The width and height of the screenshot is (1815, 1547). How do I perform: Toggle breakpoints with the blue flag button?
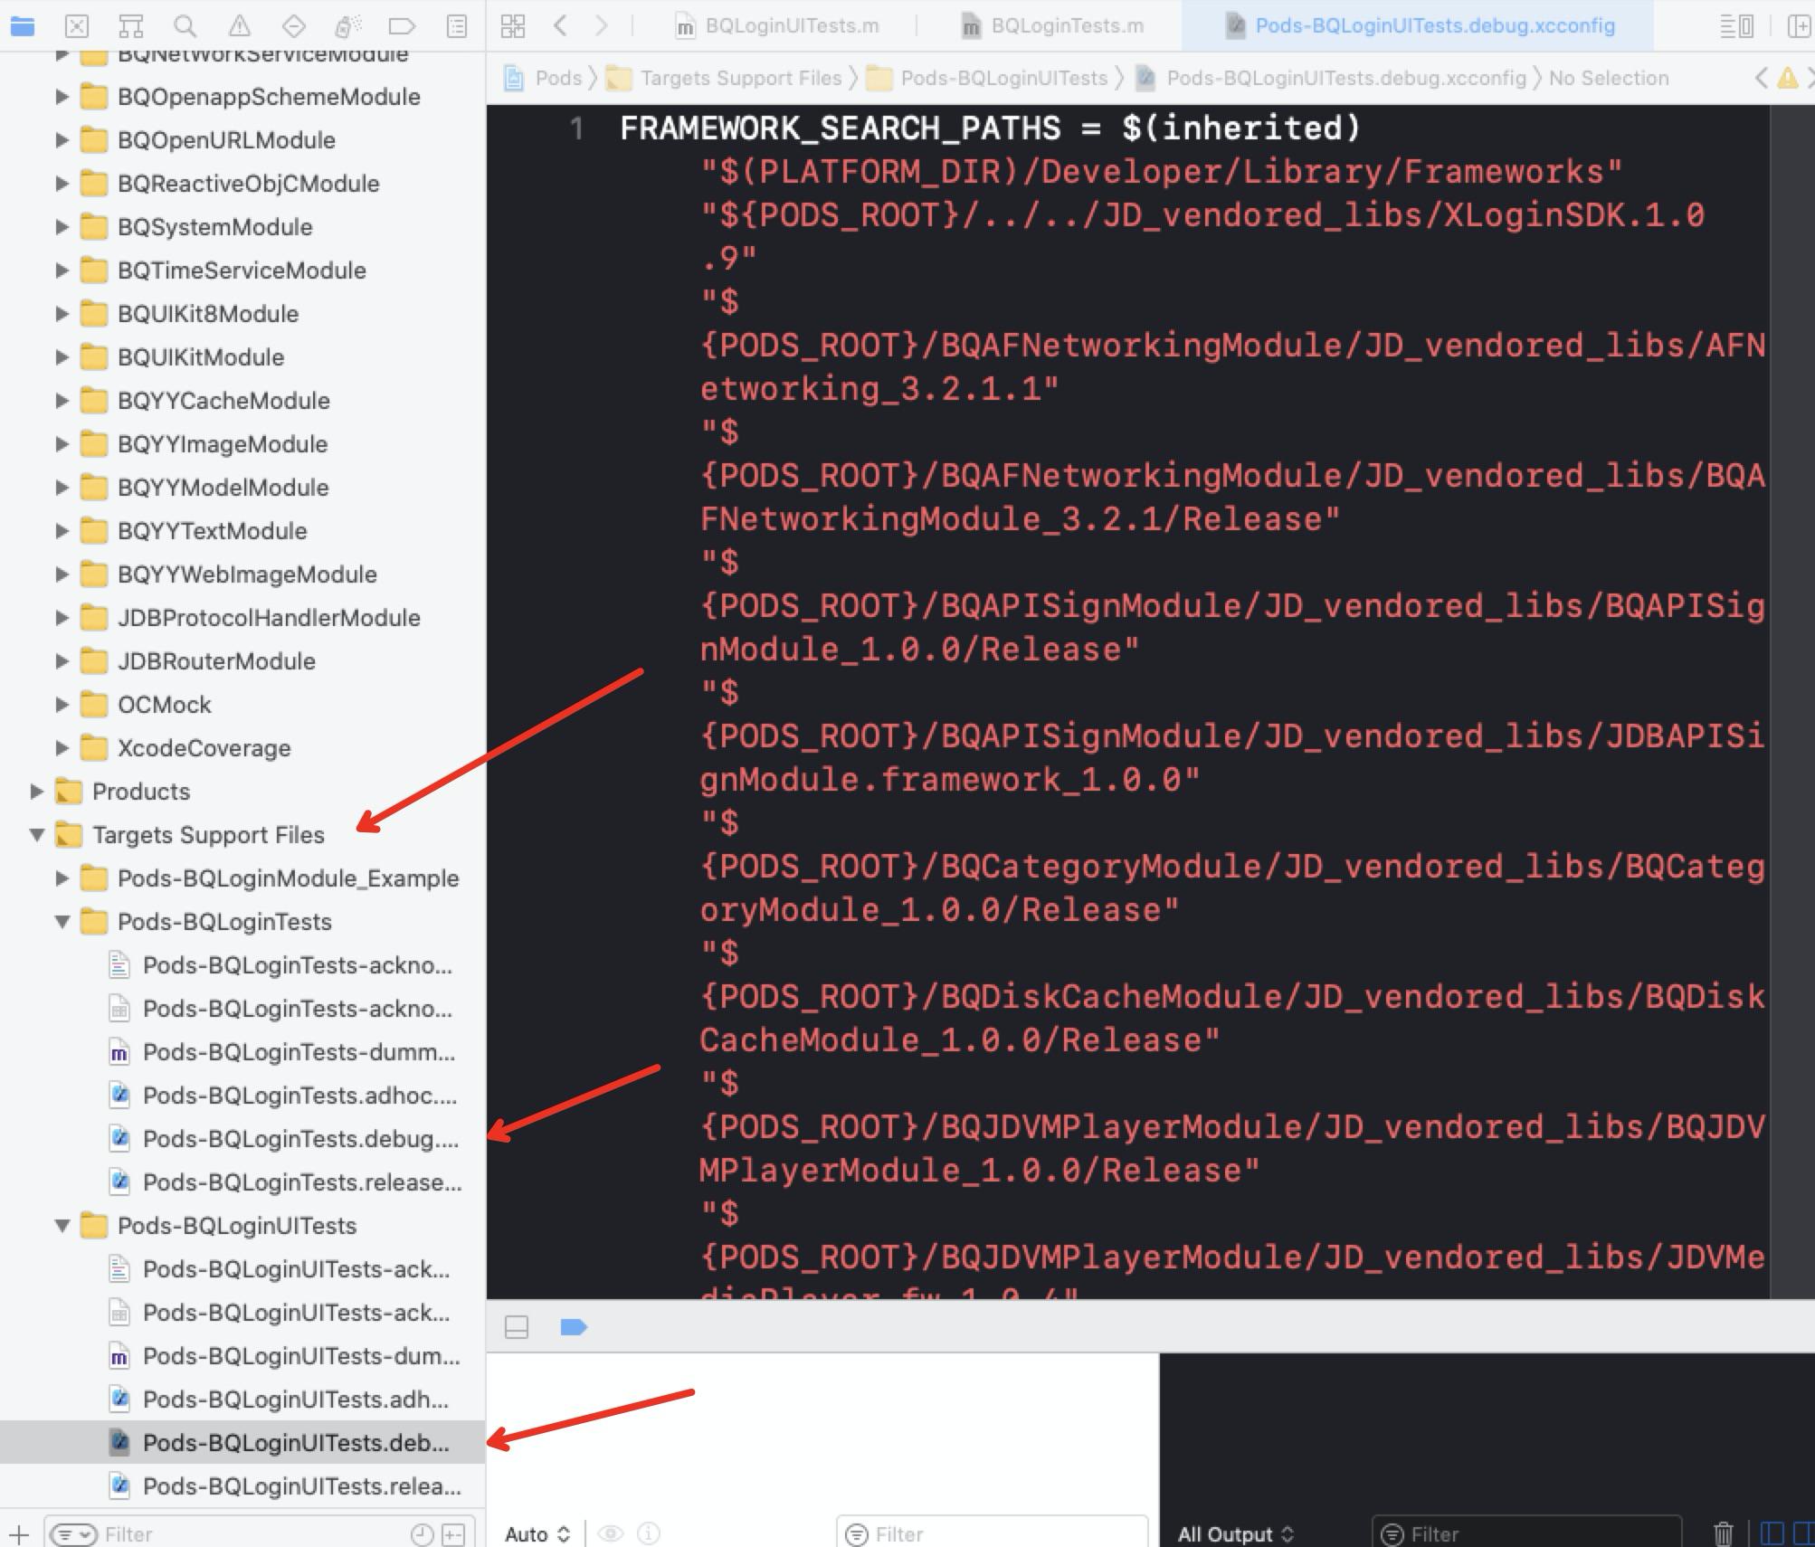click(574, 1327)
